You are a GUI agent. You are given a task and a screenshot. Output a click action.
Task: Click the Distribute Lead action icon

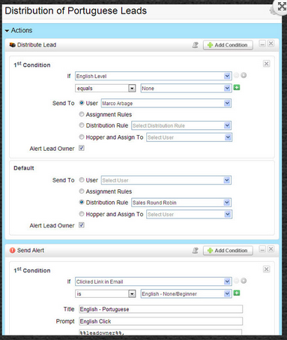click(x=12, y=45)
